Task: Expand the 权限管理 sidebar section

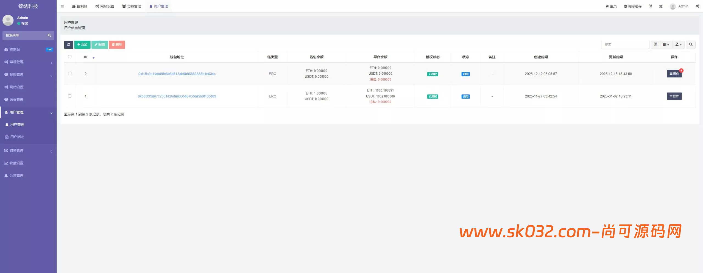Action: point(16,74)
